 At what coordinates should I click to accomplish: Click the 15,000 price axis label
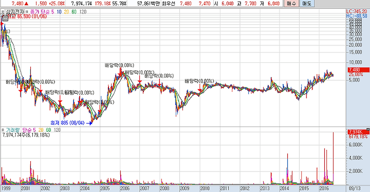[x=355, y=52]
